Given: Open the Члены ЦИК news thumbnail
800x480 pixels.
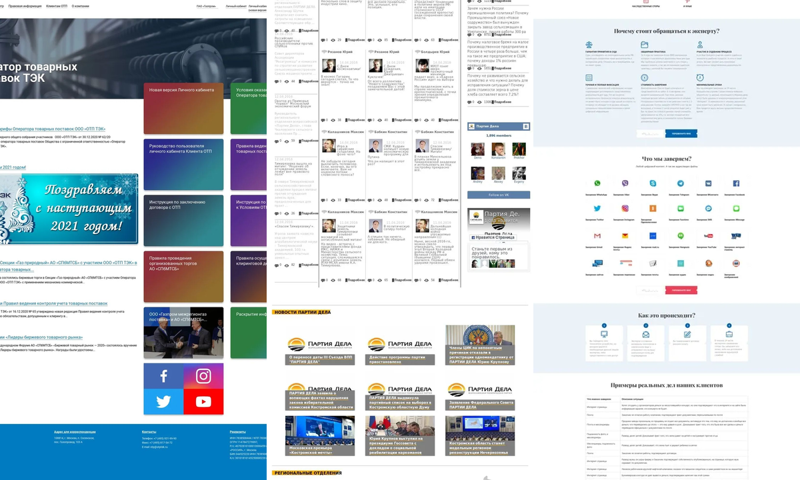Looking at the screenshot, I should coord(480,345).
